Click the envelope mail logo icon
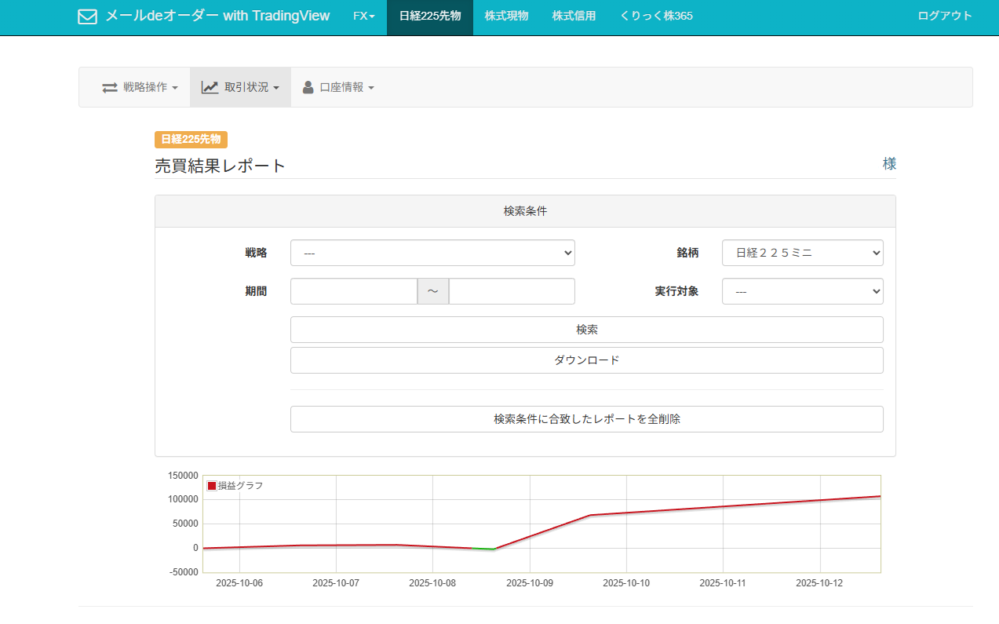This screenshot has height=624, width=999. [87, 16]
